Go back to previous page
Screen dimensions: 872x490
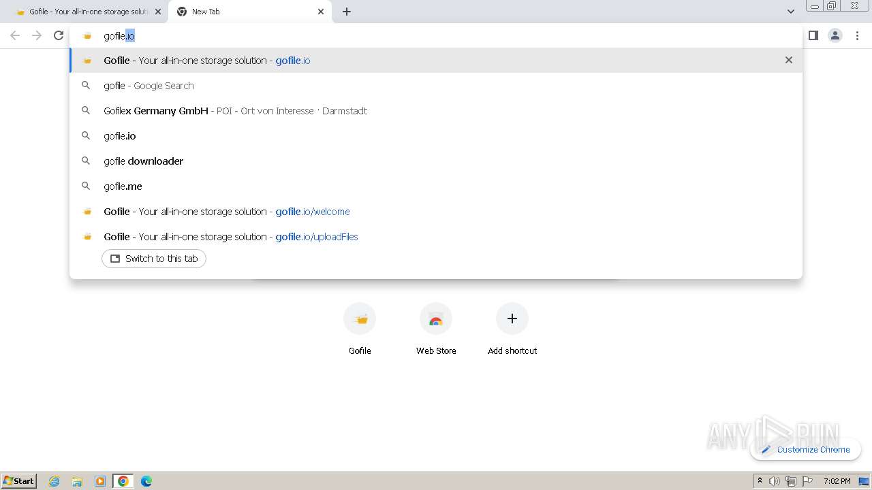click(x=15, y=35)
